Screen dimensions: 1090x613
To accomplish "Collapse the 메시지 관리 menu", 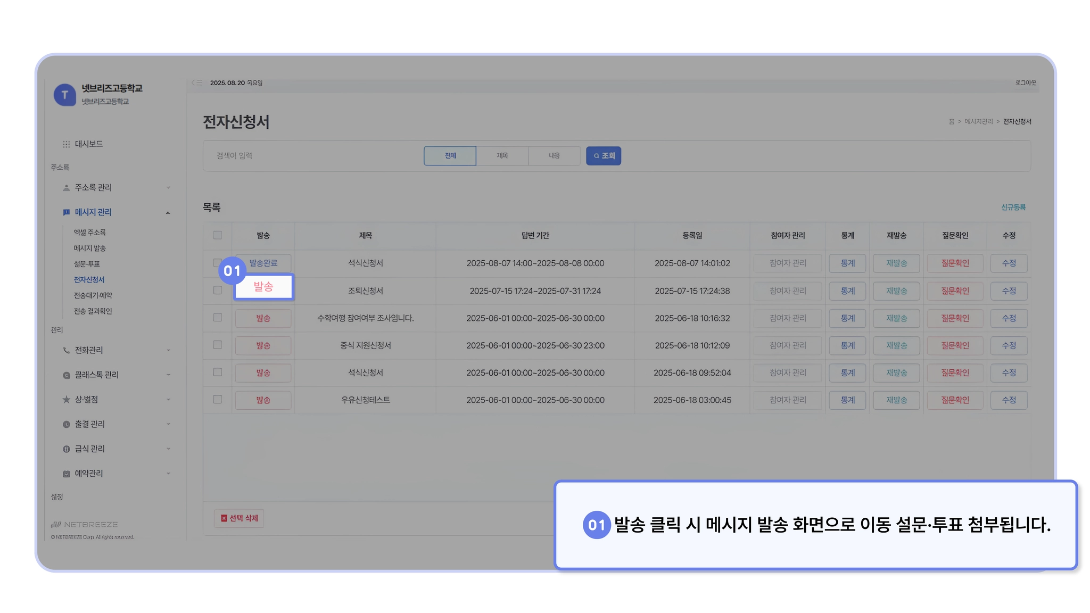I will pyautogui.click(x=168, y=213).
